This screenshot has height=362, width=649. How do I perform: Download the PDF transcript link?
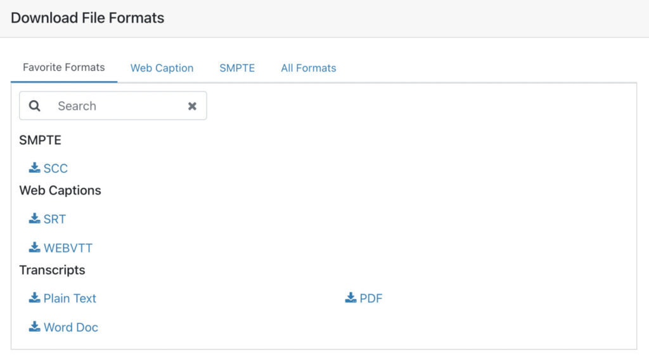point(371,298)
